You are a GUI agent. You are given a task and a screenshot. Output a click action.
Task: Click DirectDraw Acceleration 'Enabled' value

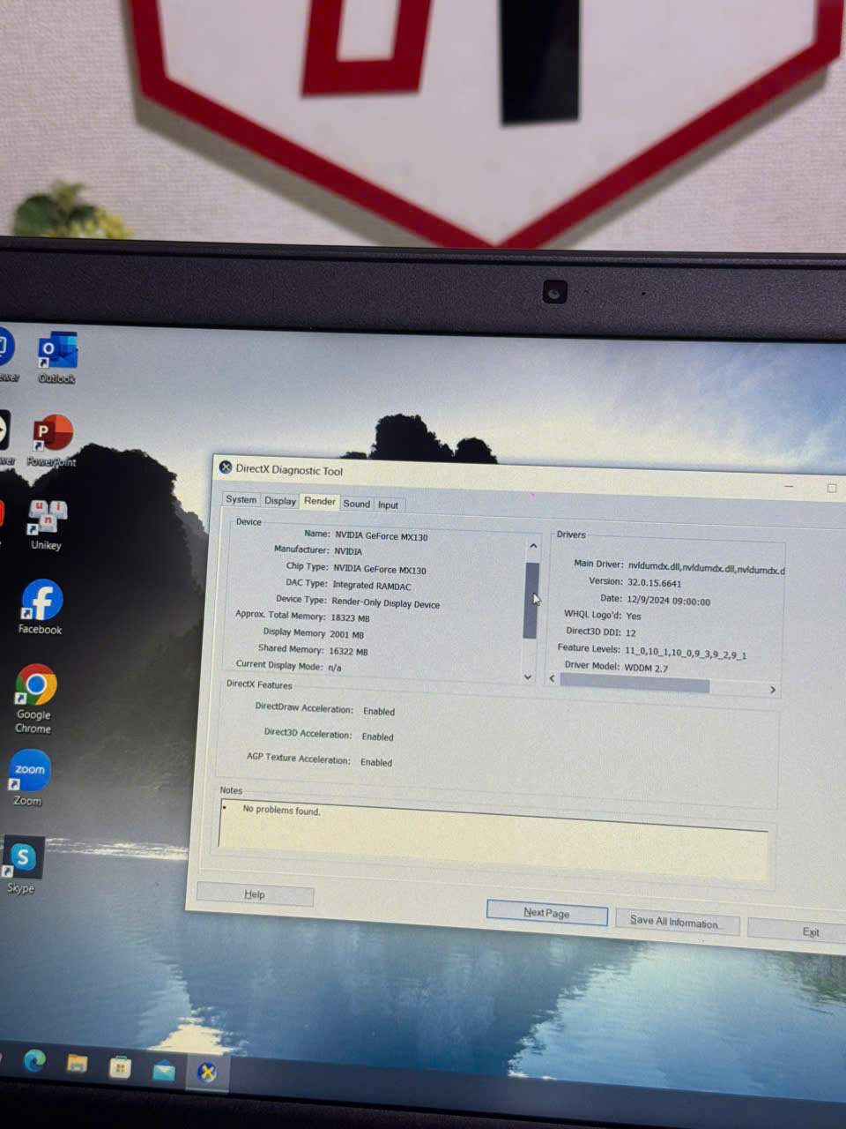pyautogui.click(x=379, y=711)
